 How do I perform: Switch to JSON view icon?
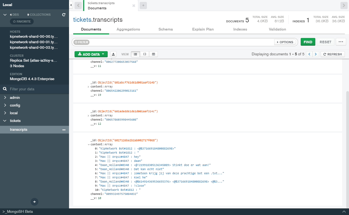pyautogui.click(x=144, y=54)
